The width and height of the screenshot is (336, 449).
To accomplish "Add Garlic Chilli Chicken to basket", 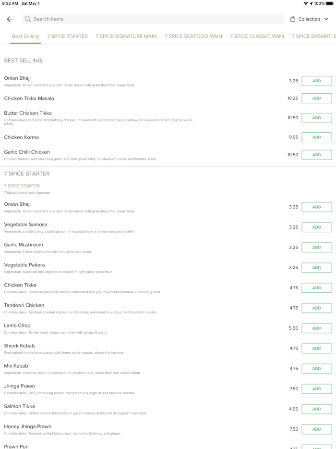I will click(x=316, y=155).
